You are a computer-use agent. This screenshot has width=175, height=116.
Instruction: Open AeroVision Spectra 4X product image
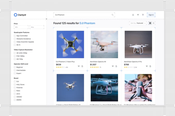(104, 45)
